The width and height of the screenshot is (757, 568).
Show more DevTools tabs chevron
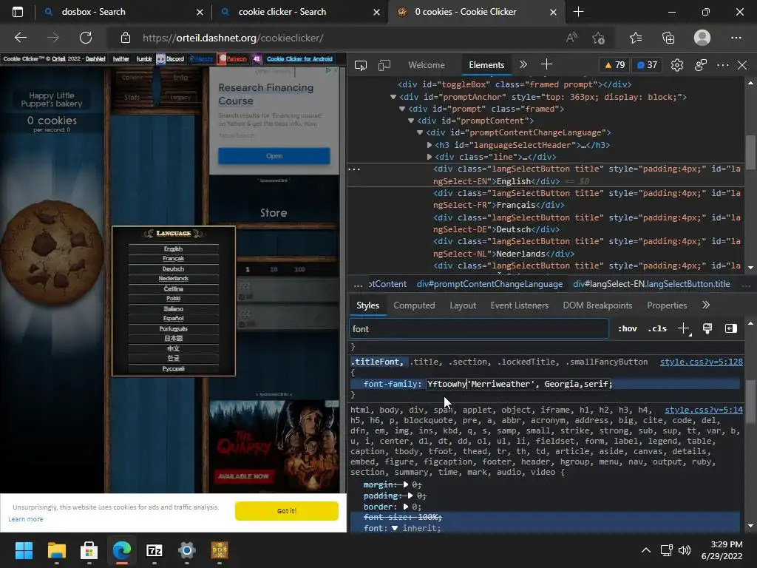pos(523,65)
